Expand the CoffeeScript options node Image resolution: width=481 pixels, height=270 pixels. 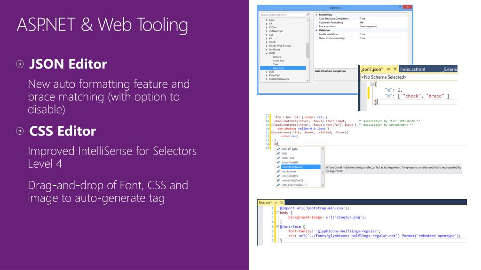tap(267, 31)
